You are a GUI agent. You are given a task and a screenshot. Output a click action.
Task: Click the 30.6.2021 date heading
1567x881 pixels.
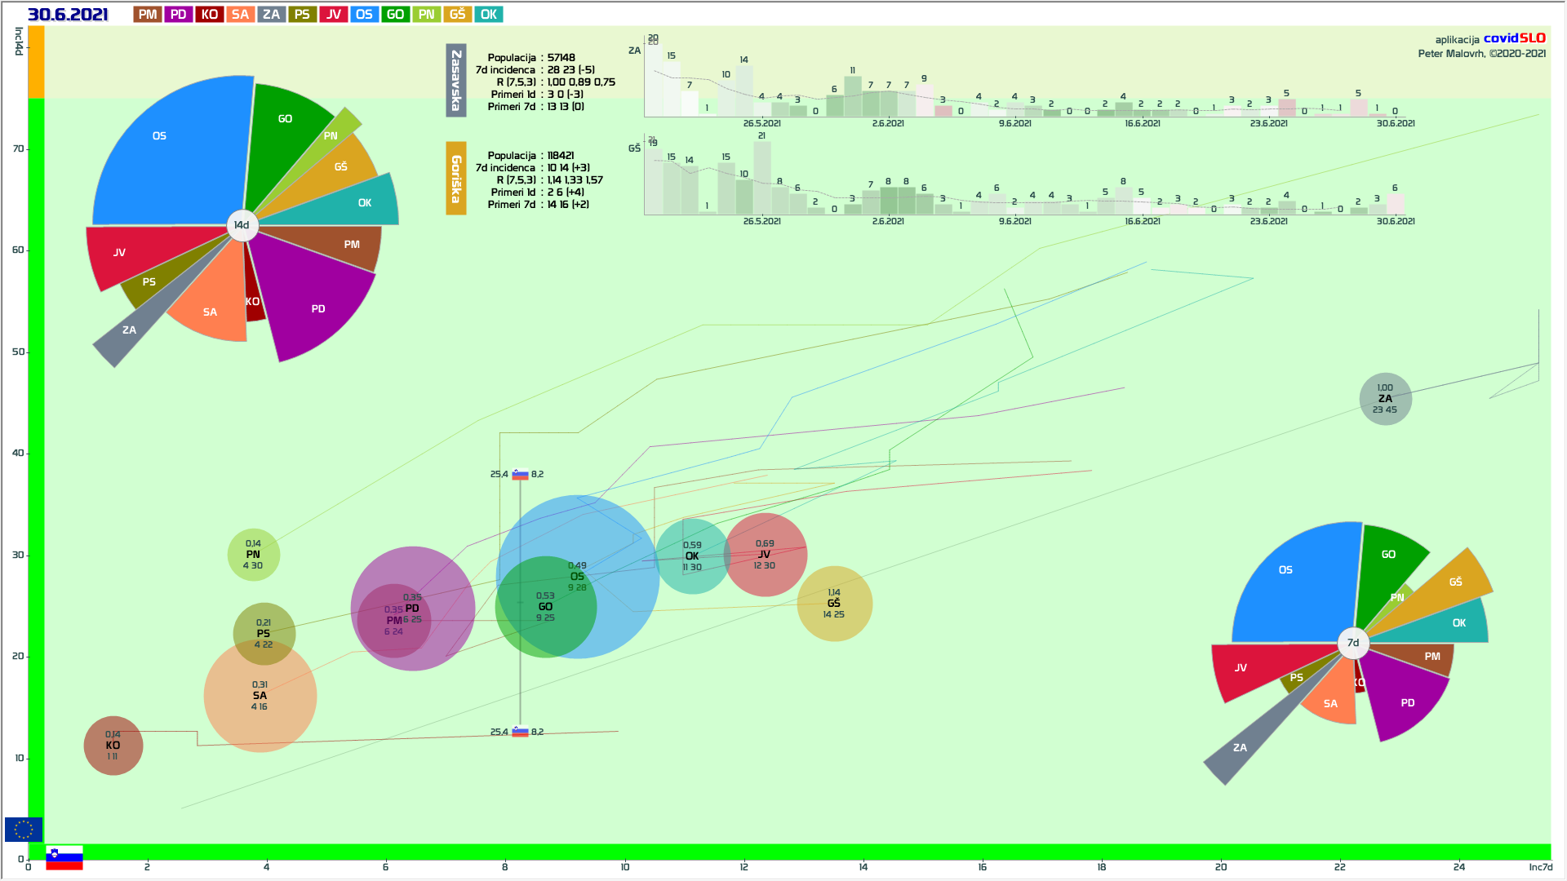68,15
